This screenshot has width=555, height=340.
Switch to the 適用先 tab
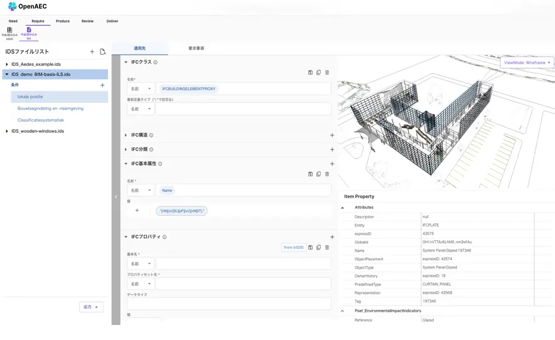pyautogui.click(x=140, y=48)
